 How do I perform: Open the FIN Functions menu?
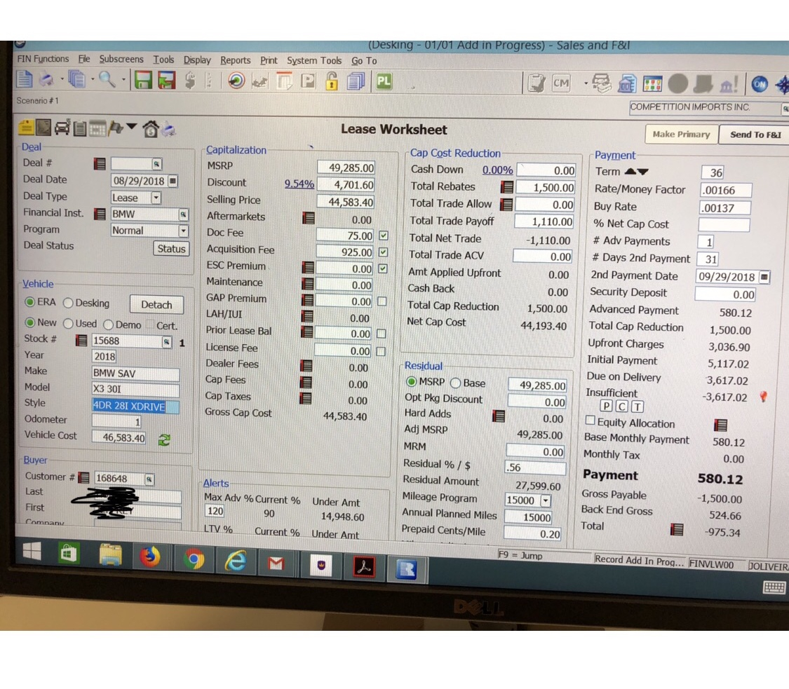point(43,59)
